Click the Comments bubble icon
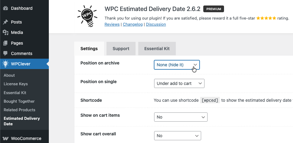Image resolution: width=293 pixels, height=143 pixels. click(5, 53)
